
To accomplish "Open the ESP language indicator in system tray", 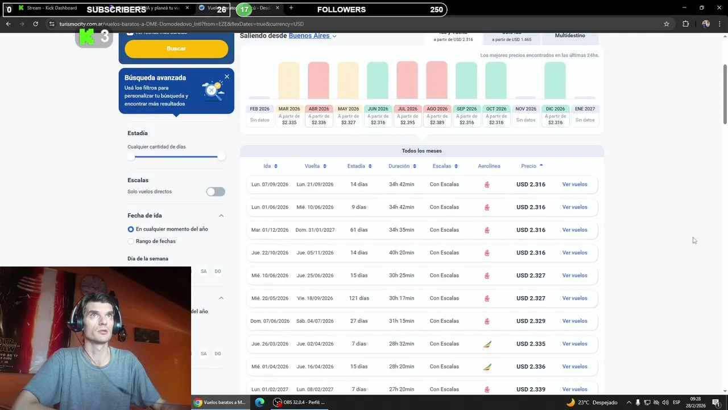I will (676, 403).
